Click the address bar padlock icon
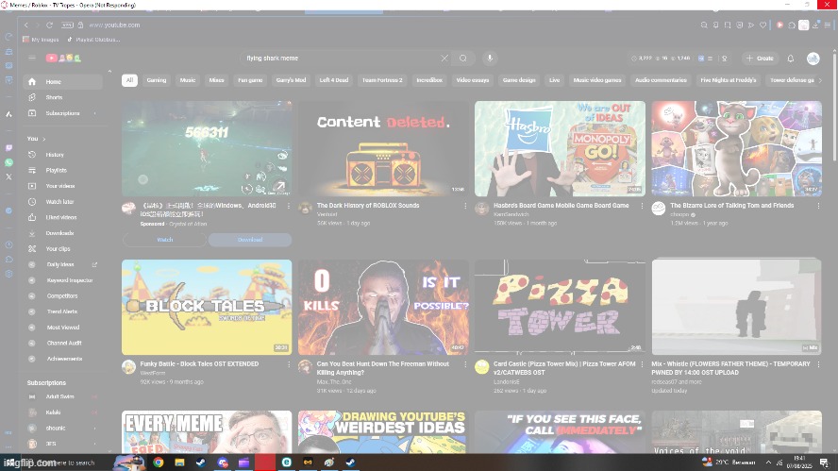 tap(81, 25)
